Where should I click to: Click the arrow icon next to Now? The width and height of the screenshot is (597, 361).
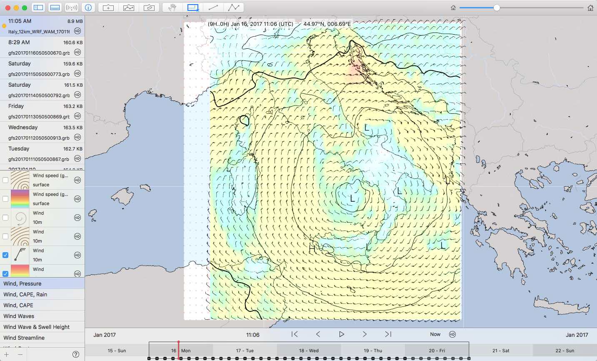(452, 334)
